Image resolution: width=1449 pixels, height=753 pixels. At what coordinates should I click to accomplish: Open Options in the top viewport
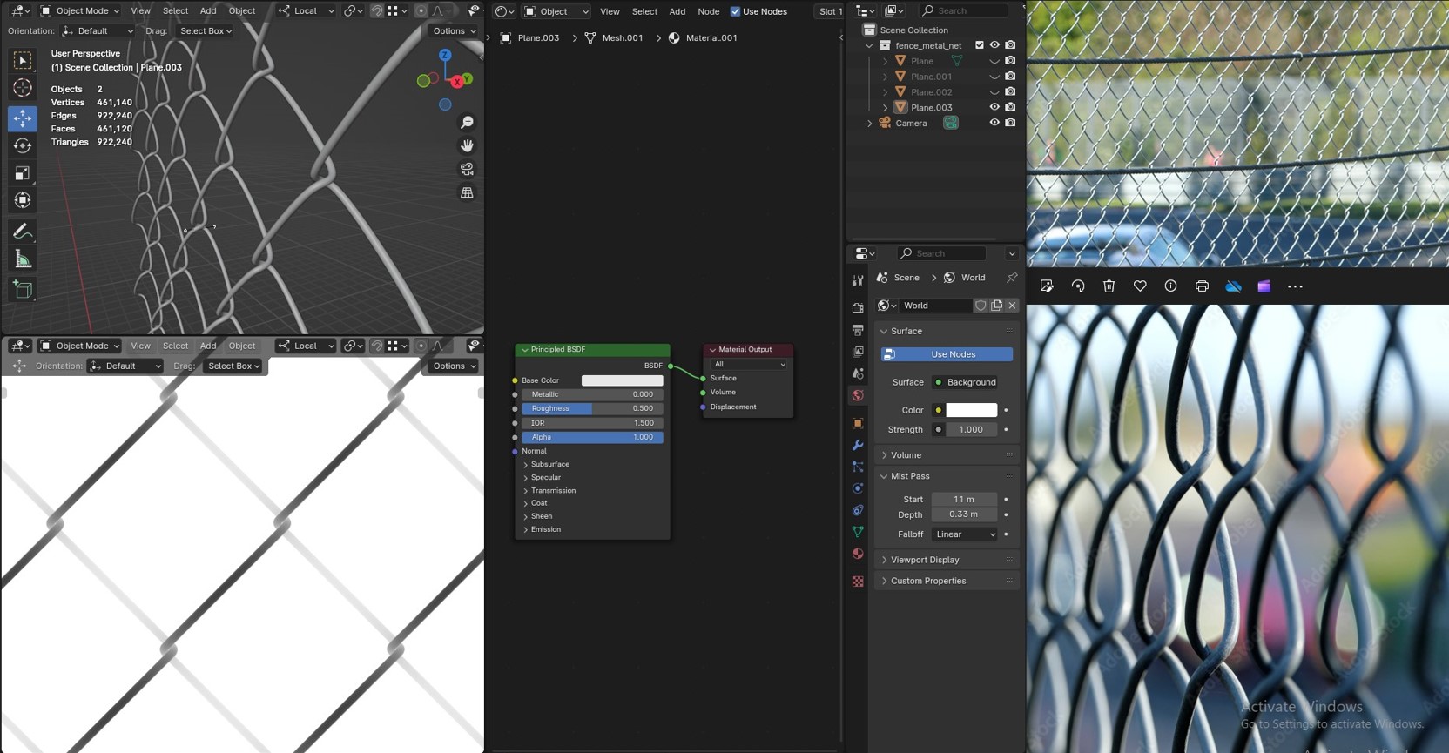[x=454, y=30]
